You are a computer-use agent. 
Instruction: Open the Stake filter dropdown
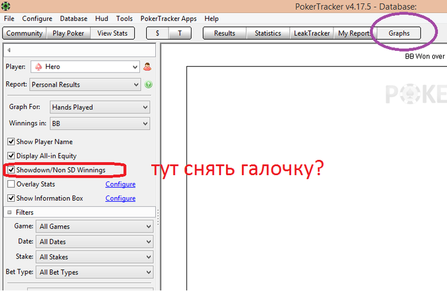pos(95,257)
